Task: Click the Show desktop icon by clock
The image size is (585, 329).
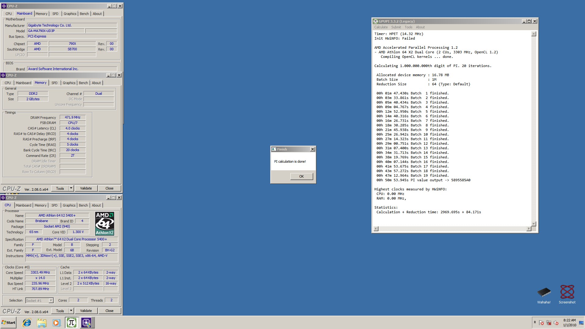Action: pyautogui.click(x=581, y=323)
